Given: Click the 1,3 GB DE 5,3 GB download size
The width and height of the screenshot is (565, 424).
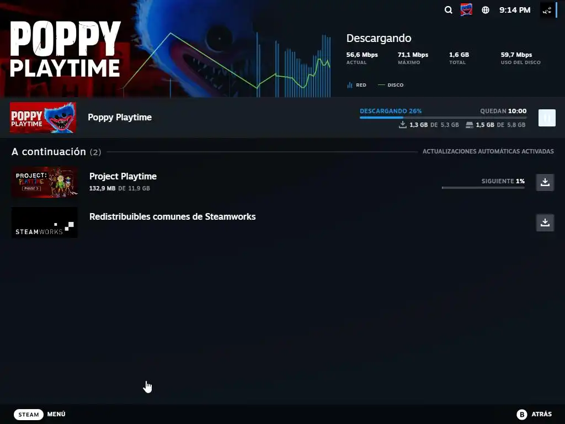Looking at the screenshot, I should click(429, 125).
